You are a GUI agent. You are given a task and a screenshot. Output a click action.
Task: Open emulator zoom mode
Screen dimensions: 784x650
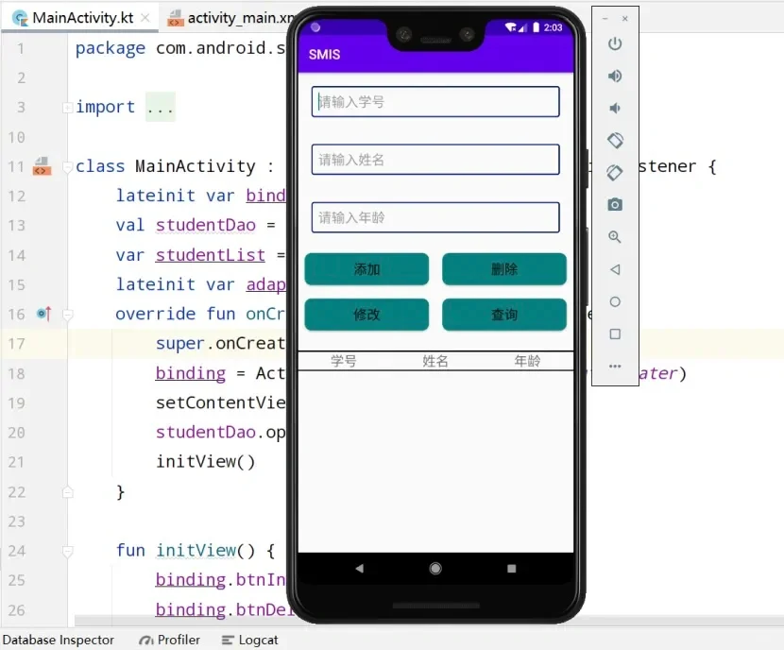(614, 237)
